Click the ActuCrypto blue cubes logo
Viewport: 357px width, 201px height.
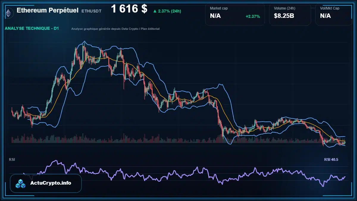tap(21, 183)
